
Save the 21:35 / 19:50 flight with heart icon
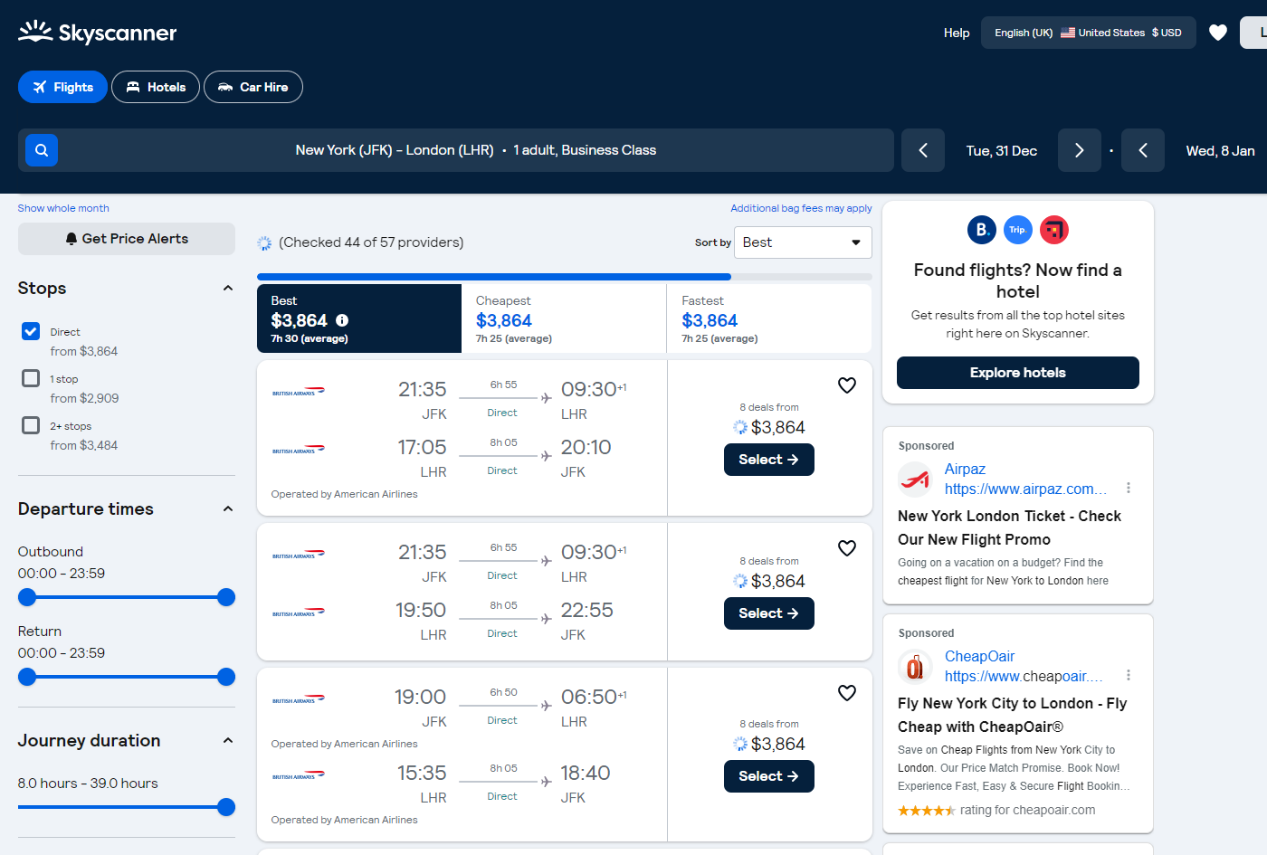[x=847, y=548]
